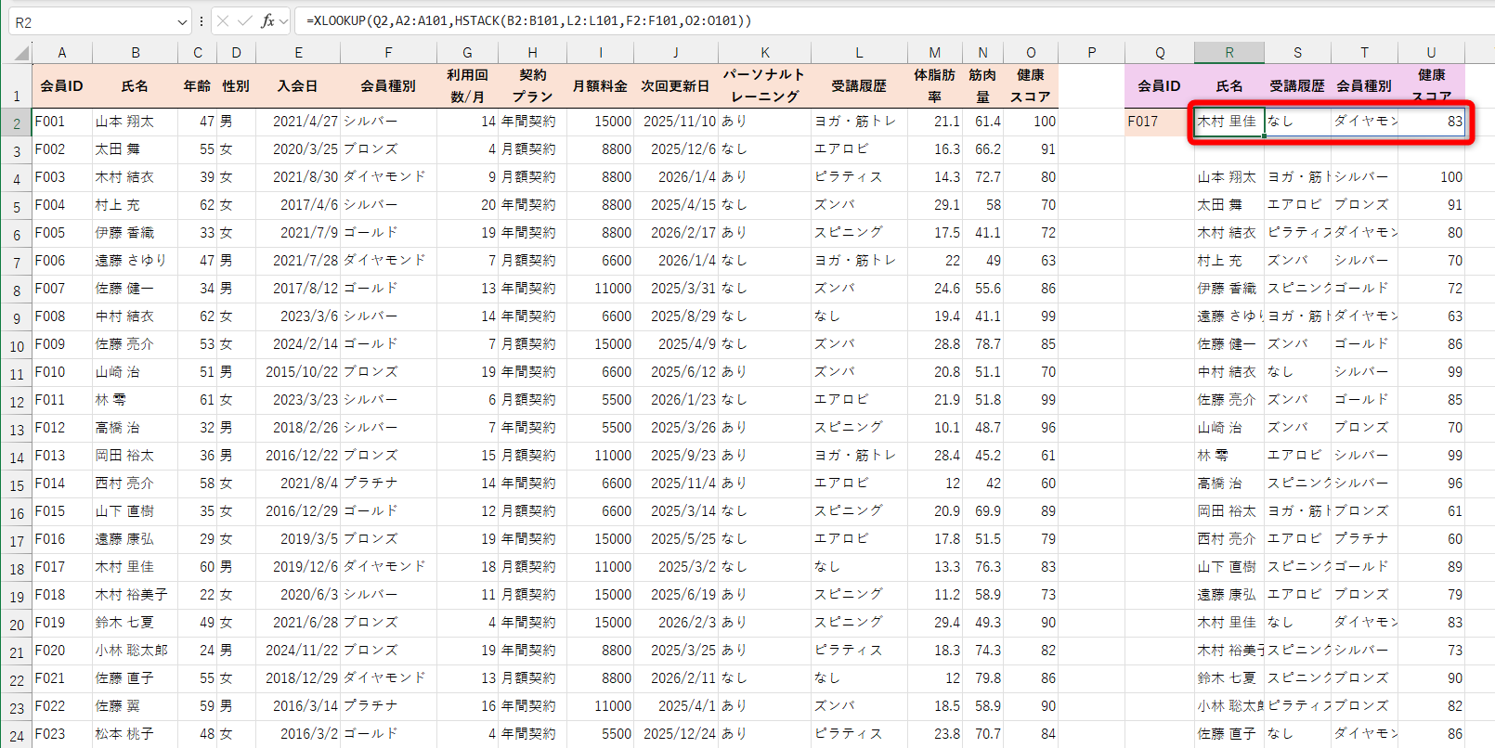Click the 受講履歴 header in column L
Screen dimensions: 1495x748
(859, 85)
